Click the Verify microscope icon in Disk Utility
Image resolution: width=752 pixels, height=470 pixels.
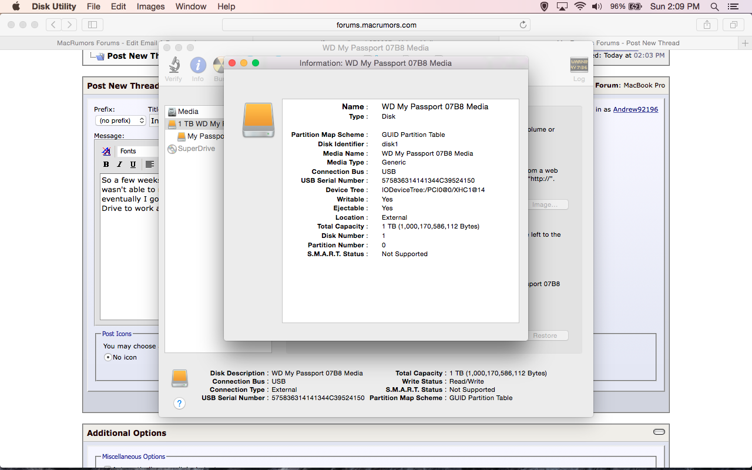[174, 65]
